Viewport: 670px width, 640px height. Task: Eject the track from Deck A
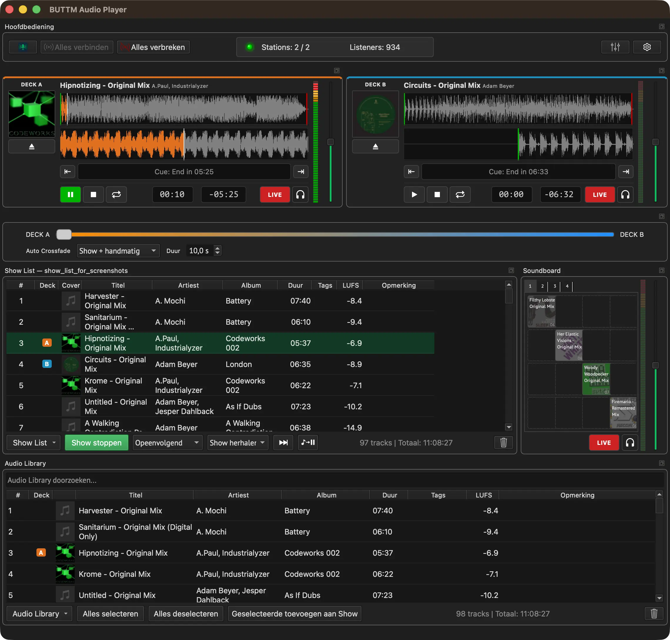tap(32, 146)
